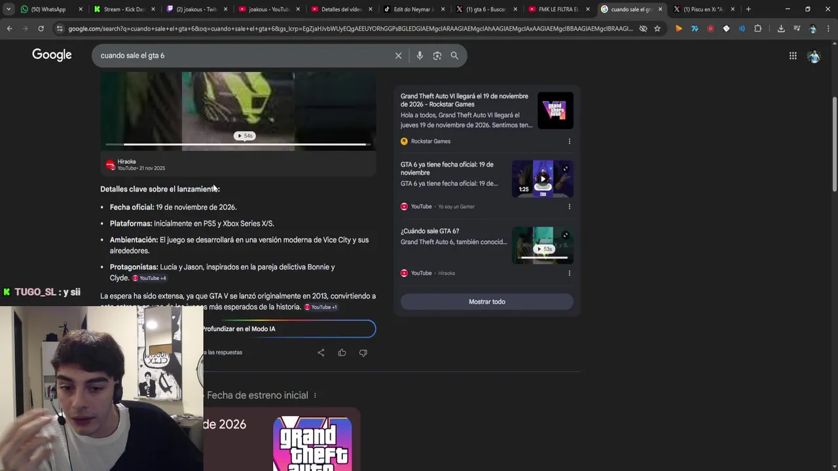Screen dimensions: 838x471
Task: Open the media controls icon in toolbar
Action: click(797, 29)
